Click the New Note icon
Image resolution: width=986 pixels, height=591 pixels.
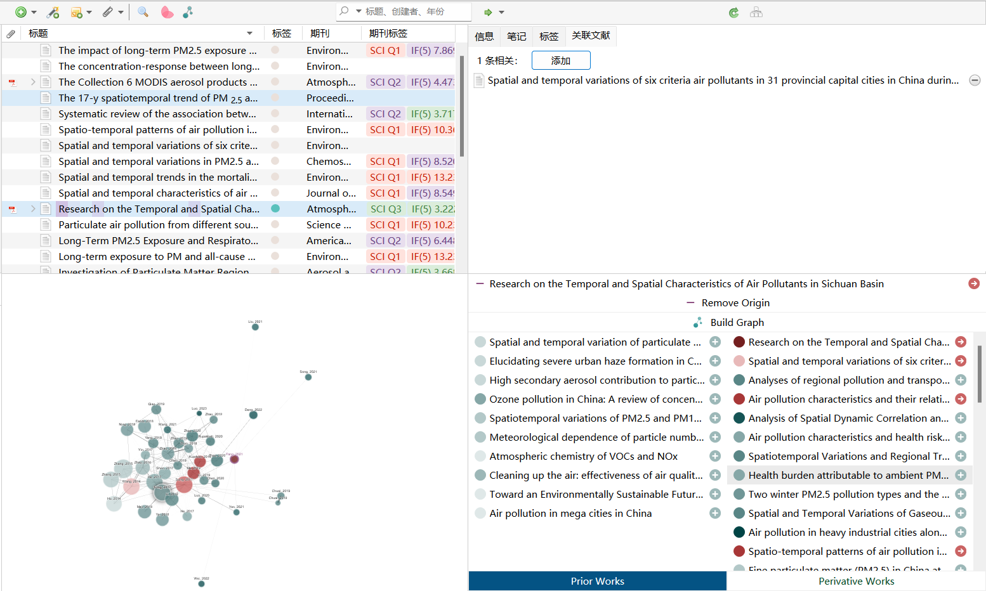point(77,12)
